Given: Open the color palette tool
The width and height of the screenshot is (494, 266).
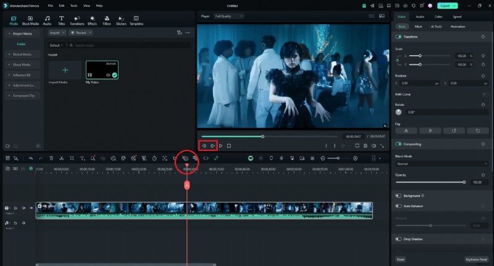Looking at the screenshot, I should coord(124,158).
